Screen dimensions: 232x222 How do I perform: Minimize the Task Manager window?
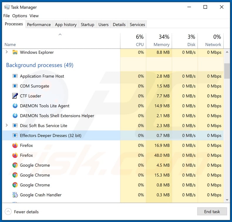(189, 7)
